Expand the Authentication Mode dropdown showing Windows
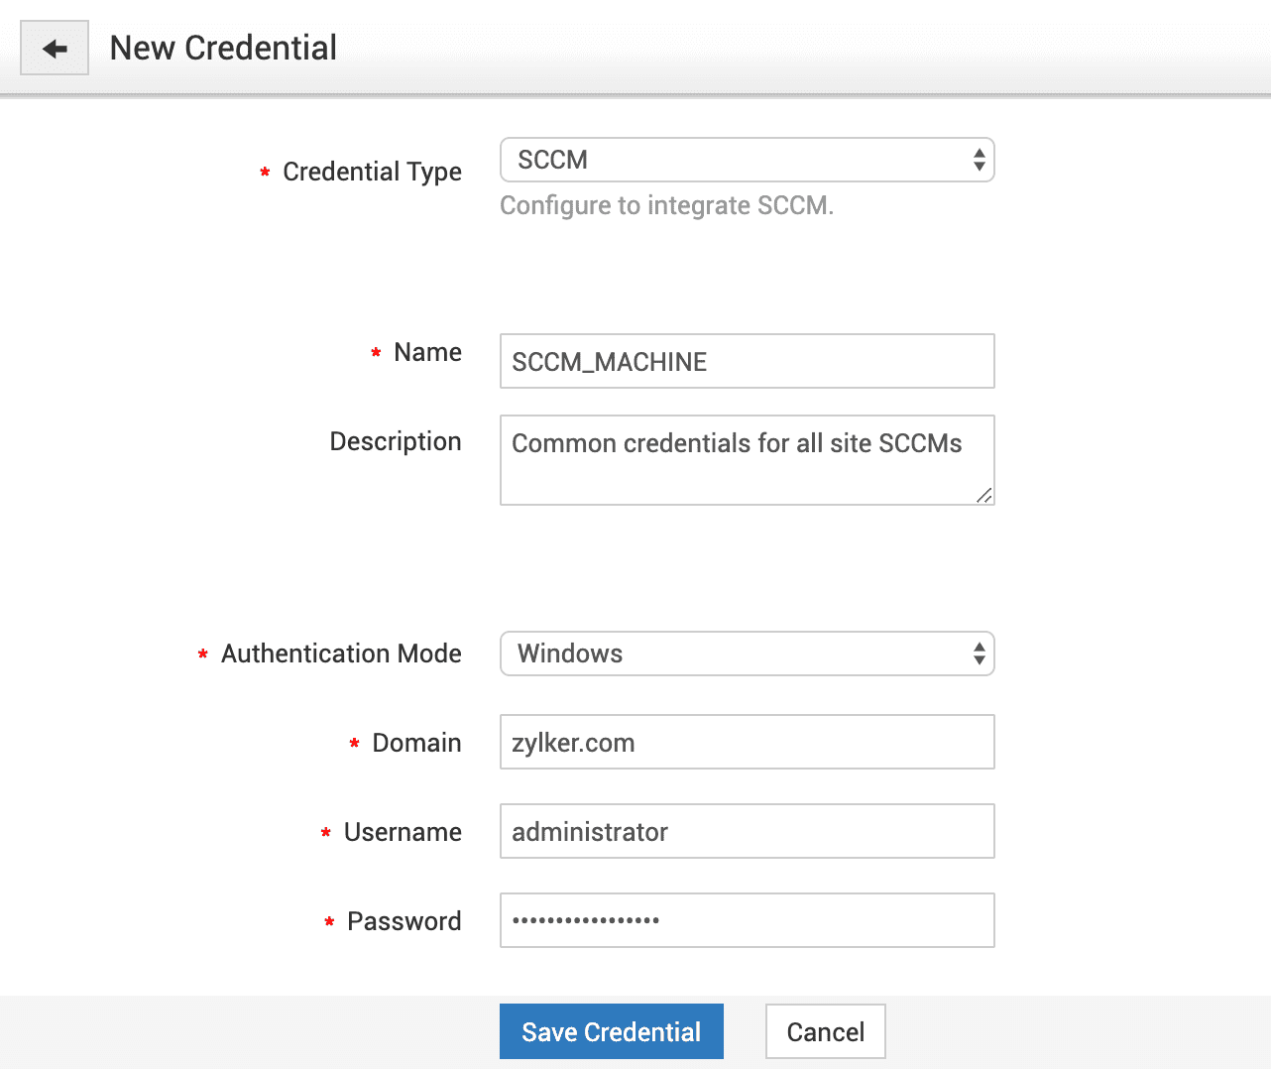The image size is (1271, 1069). pos(747,653)
